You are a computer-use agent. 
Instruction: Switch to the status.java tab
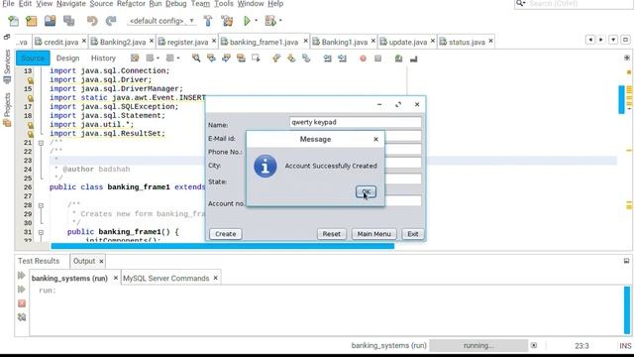point(467,42)
